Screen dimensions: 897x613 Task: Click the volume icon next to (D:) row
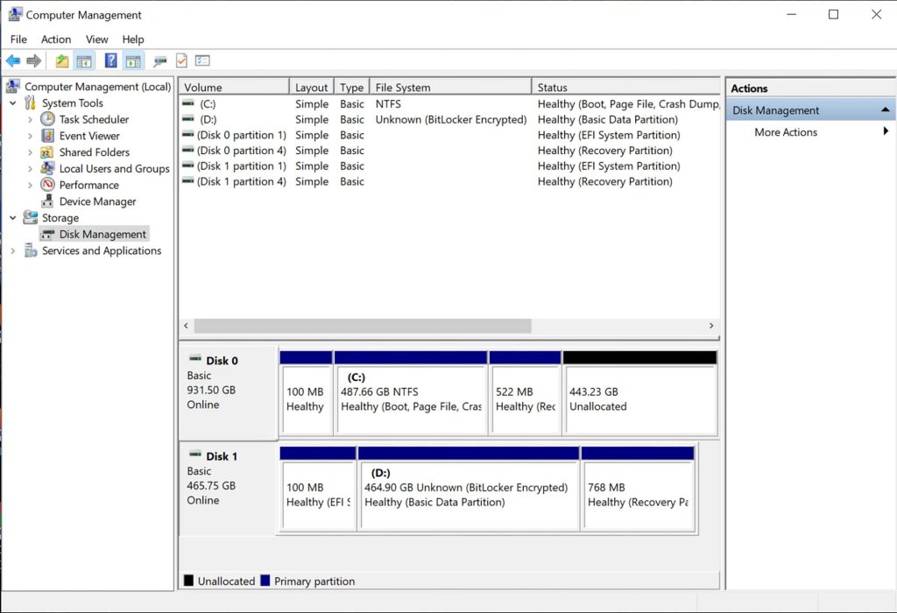tap(187, 119)
